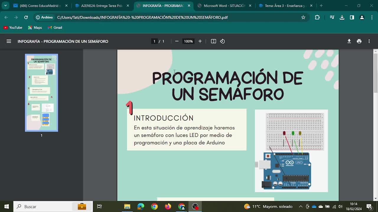Switch to A2ENE24 Entrega Tarea tab

pyautogui.click(x=102, y=6)
